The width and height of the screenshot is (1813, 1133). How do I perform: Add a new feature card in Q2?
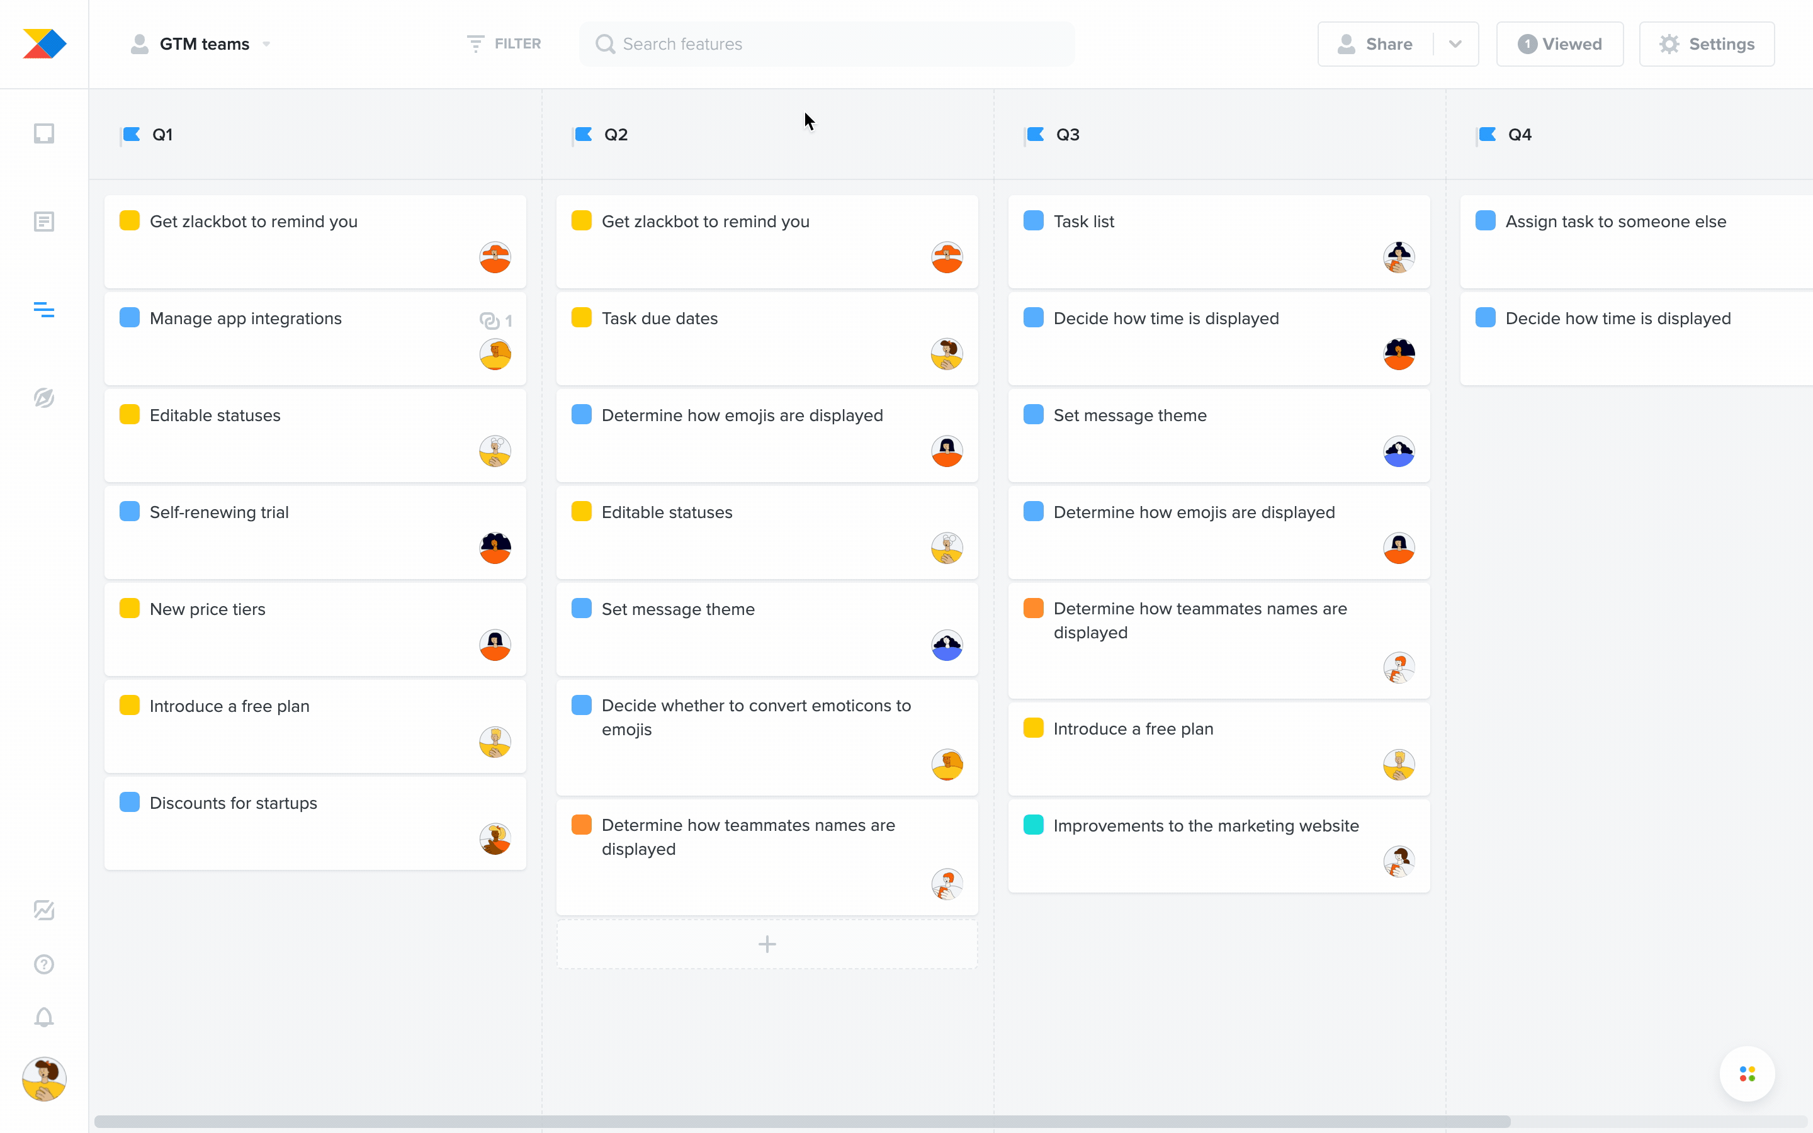click(x=767, y=944)
